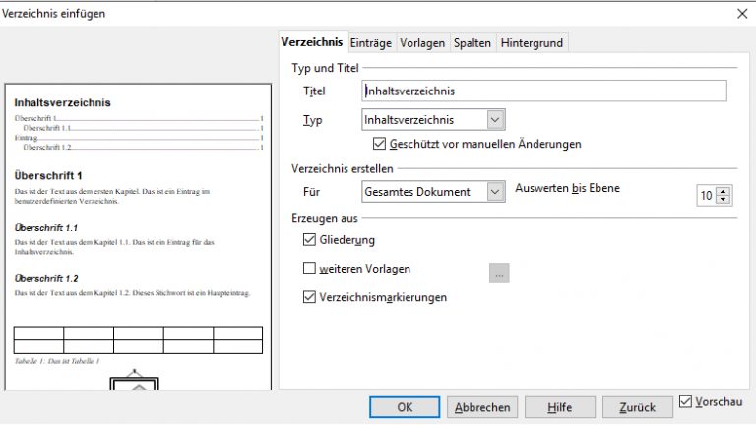Open the Hintergrund tab

[532, 43]
